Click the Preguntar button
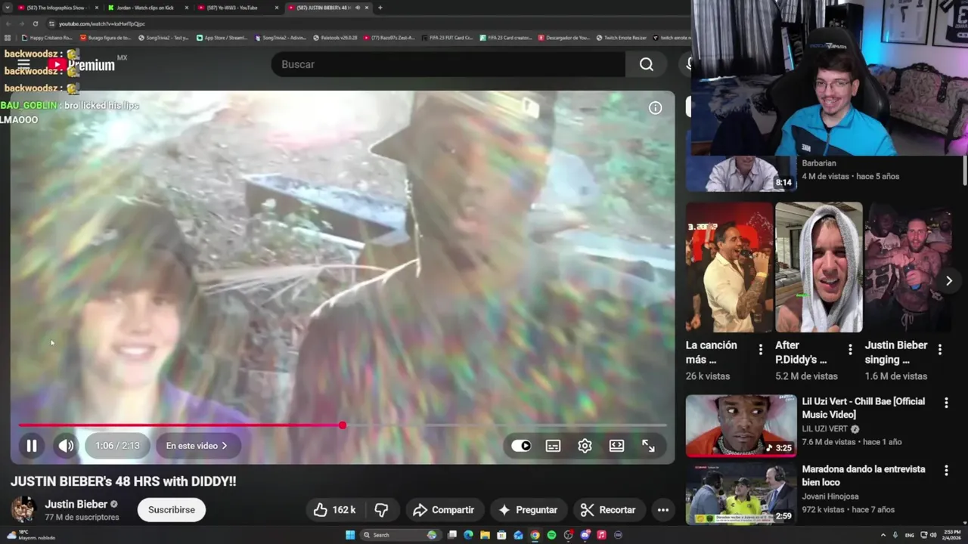Image resolution: width=968 pixels, height=544 pixels. (x=528, y=510)
